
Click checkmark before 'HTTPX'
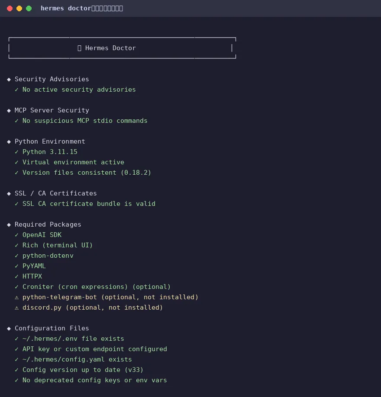16,276
